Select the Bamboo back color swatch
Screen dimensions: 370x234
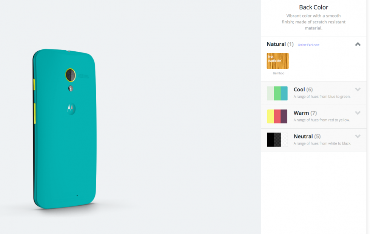(x=278, y=61)
